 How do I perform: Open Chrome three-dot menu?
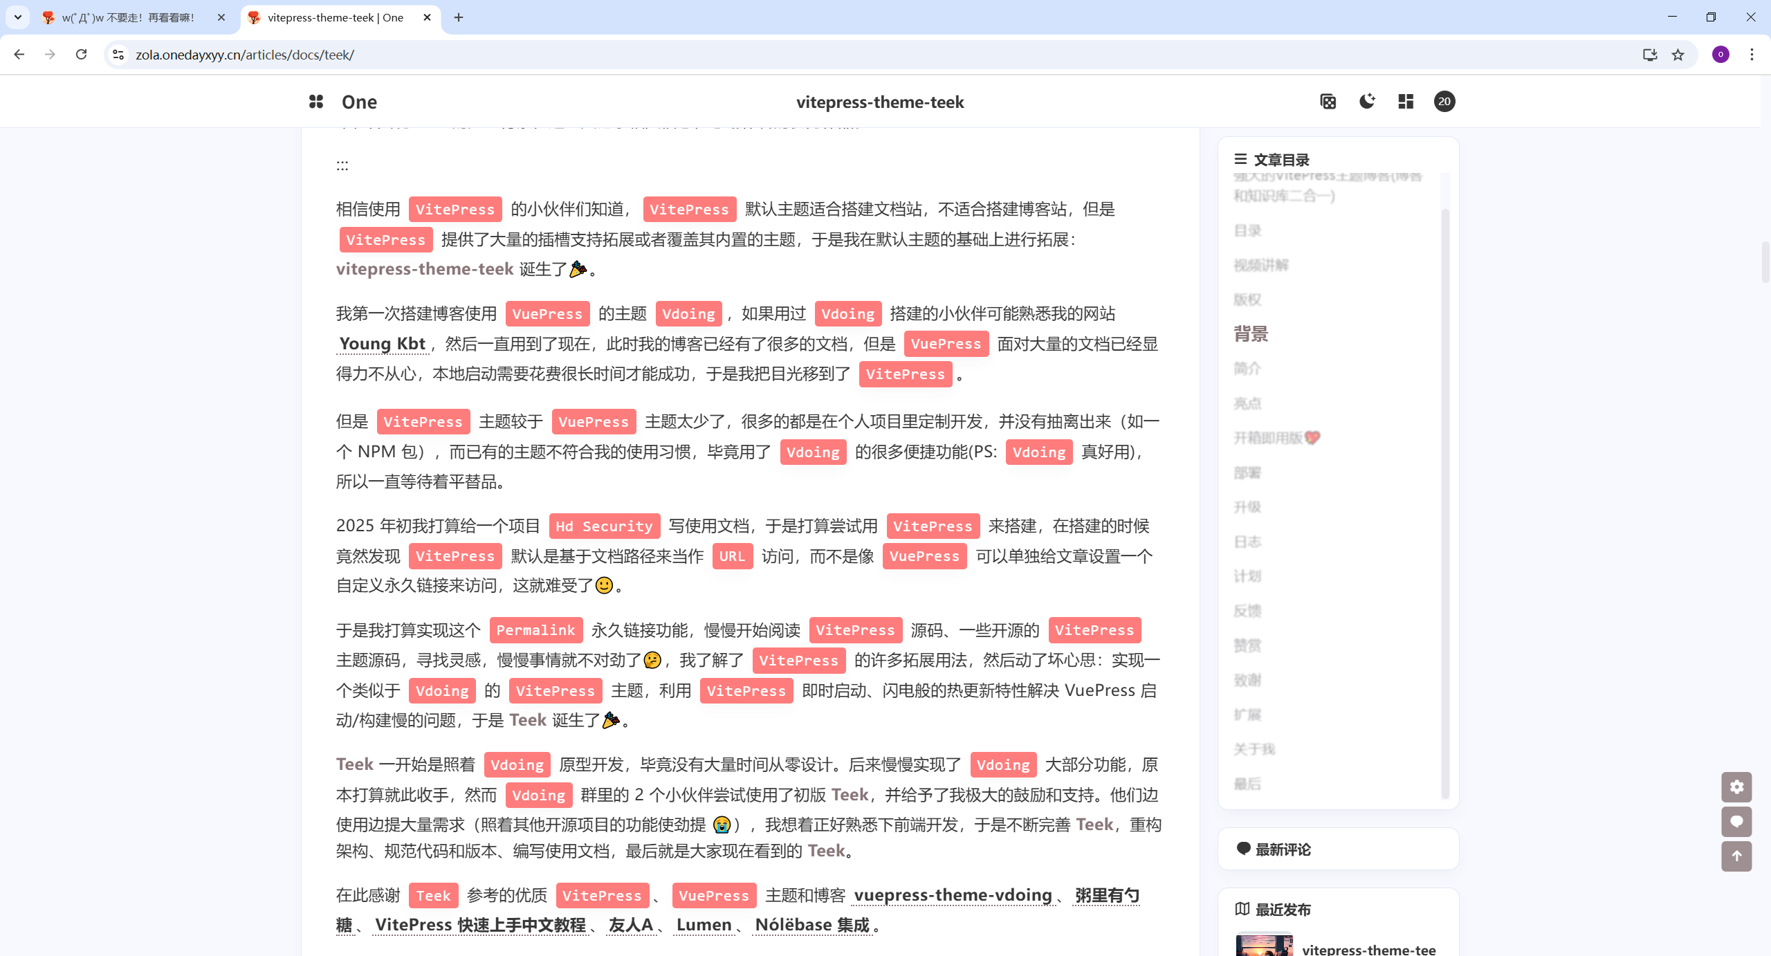[x=1752, y=55]
